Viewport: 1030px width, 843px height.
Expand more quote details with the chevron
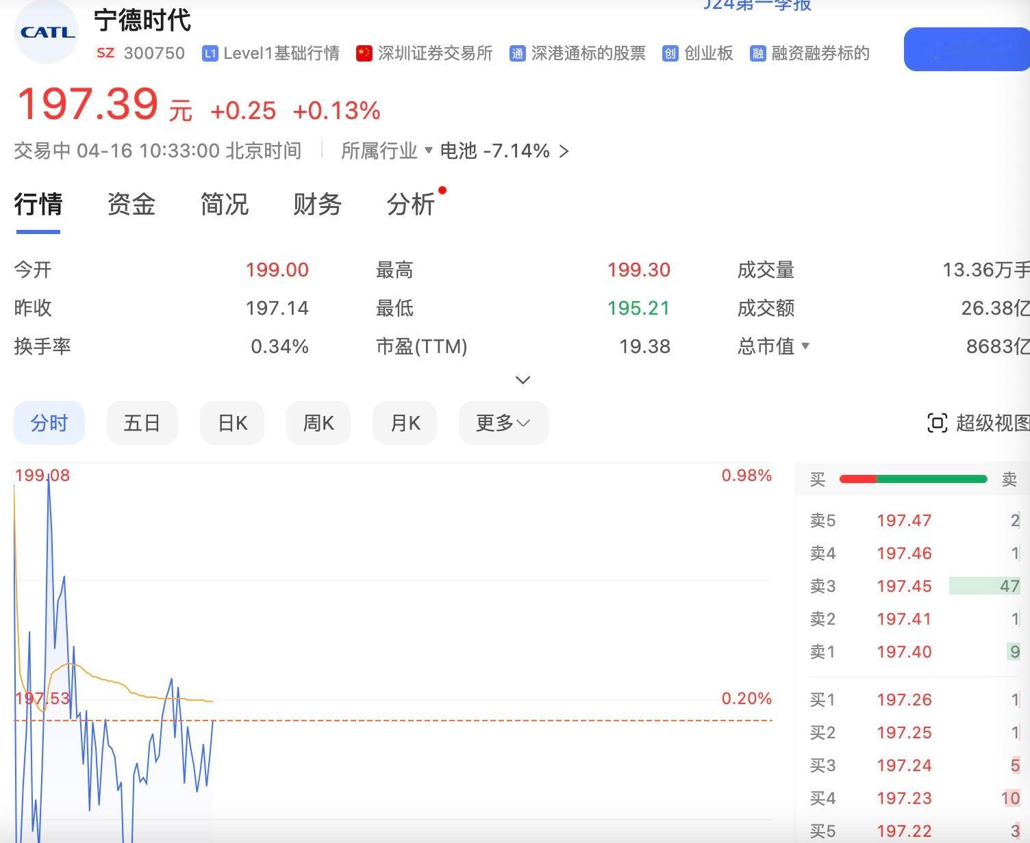523,380
